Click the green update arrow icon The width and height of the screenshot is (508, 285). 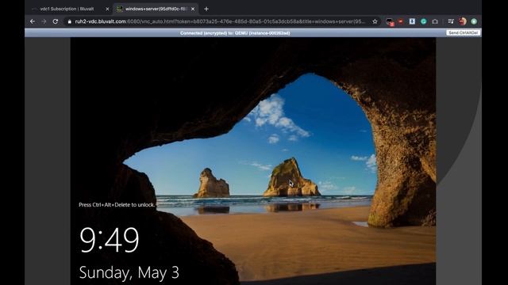pos(474,21)
